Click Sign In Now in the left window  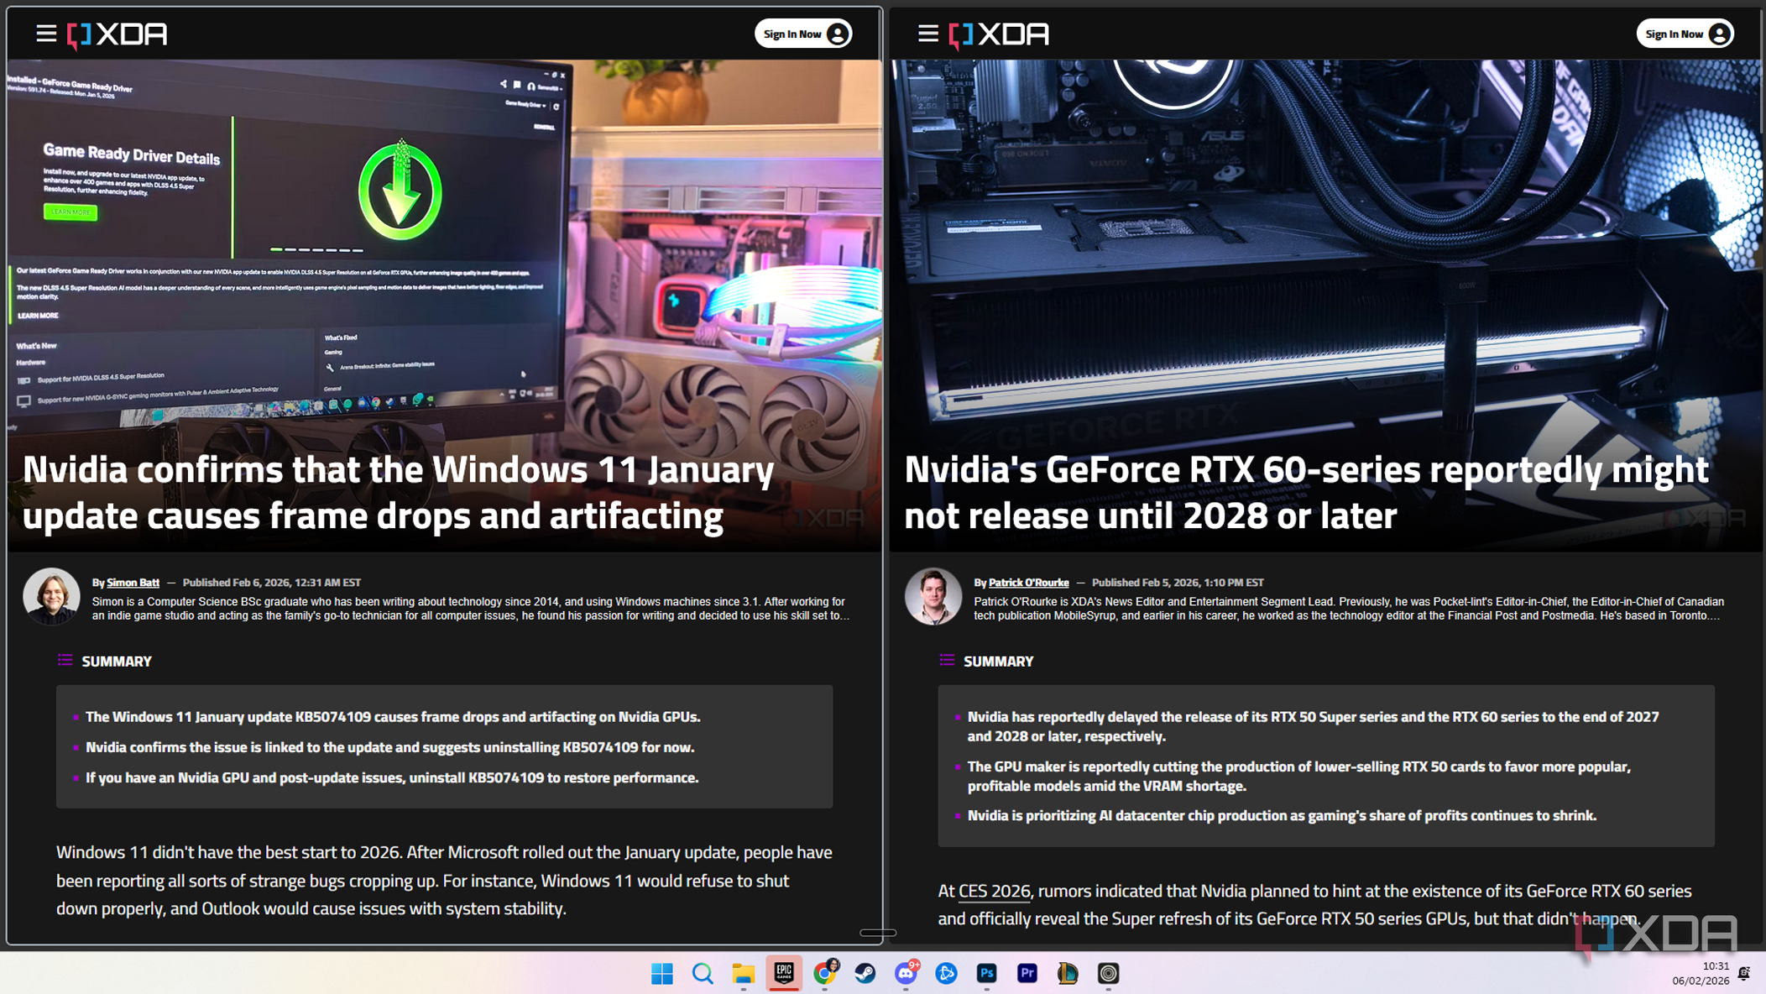pos(803,34)
